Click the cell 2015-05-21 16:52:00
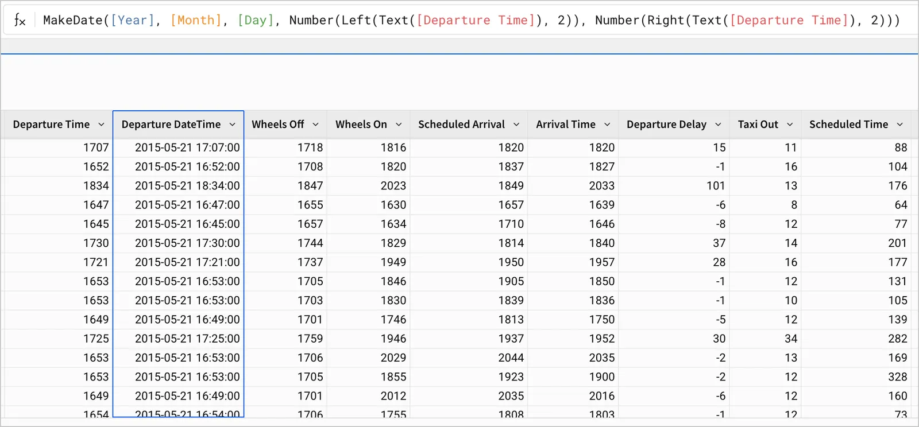 tap(179, 166)
